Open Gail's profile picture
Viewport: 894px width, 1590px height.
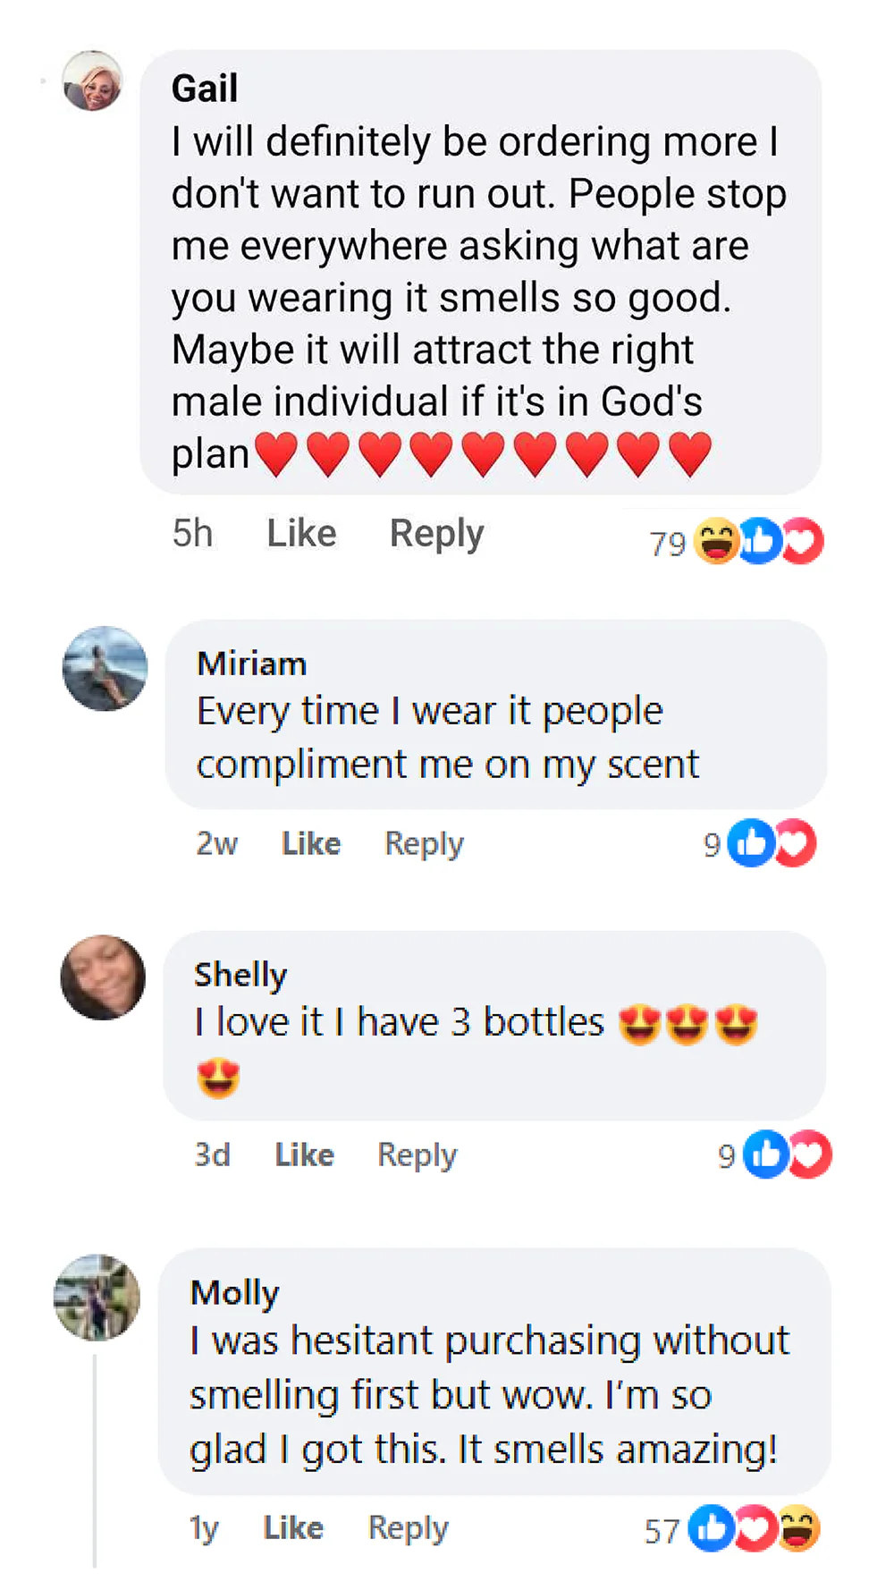point(92,81)
